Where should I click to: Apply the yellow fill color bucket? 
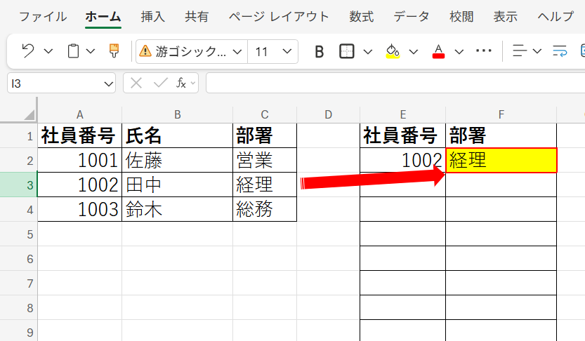[x=393, y=51]
